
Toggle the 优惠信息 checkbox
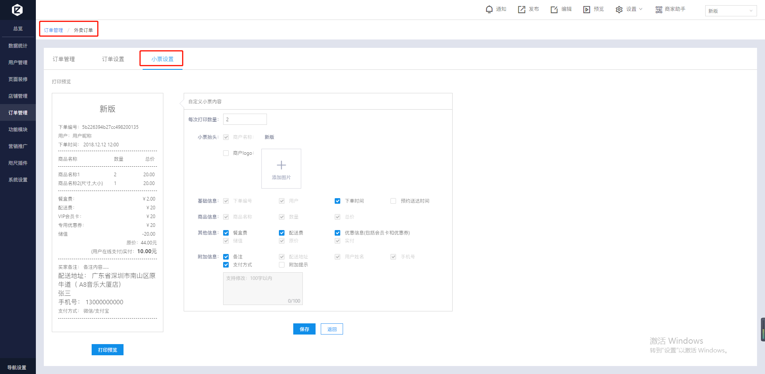coord(337,233)
